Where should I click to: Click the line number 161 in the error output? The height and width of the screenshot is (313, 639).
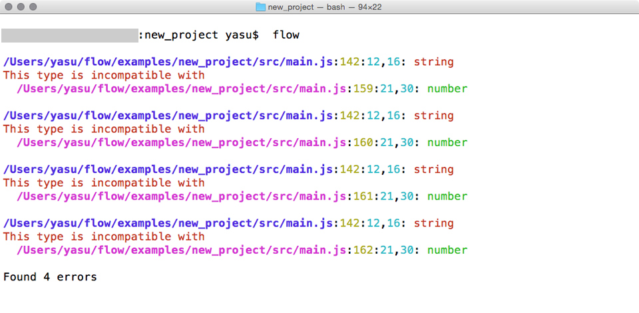pyautogui.click(x=363, y=197)
